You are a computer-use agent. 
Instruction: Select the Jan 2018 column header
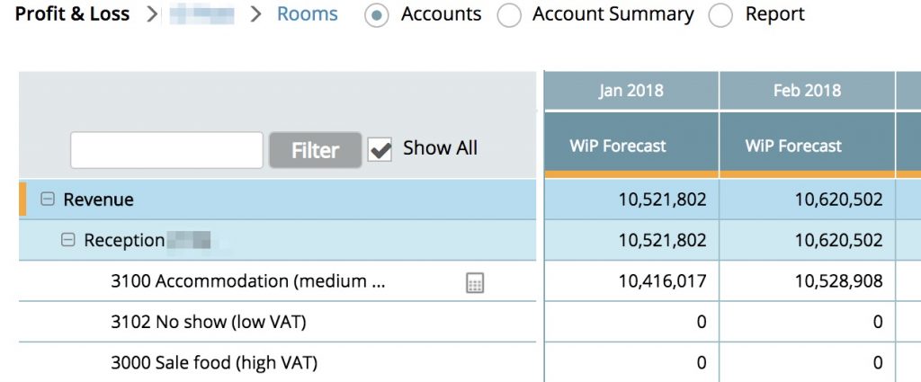click(630, 91)
